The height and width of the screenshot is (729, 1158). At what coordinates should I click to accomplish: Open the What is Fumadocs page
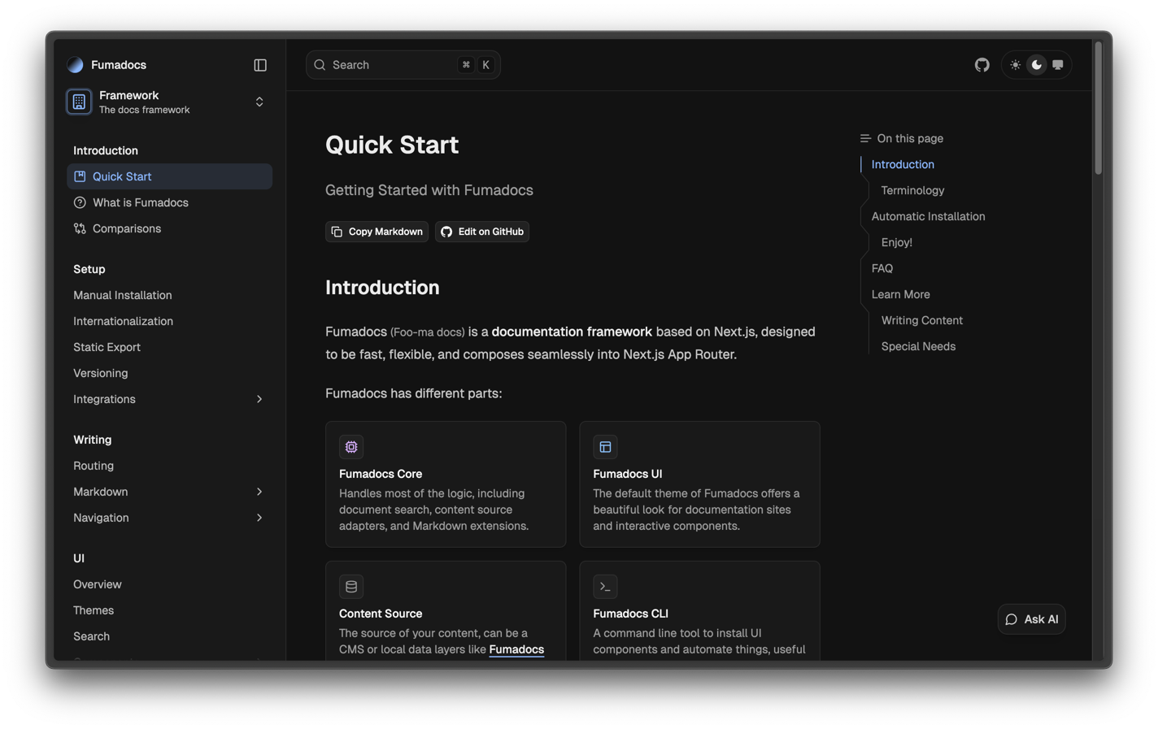(x=140, y=202)
